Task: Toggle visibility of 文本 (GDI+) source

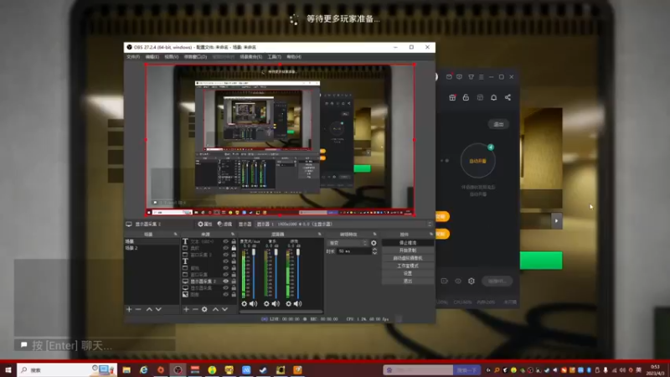Action: (225, 241)
